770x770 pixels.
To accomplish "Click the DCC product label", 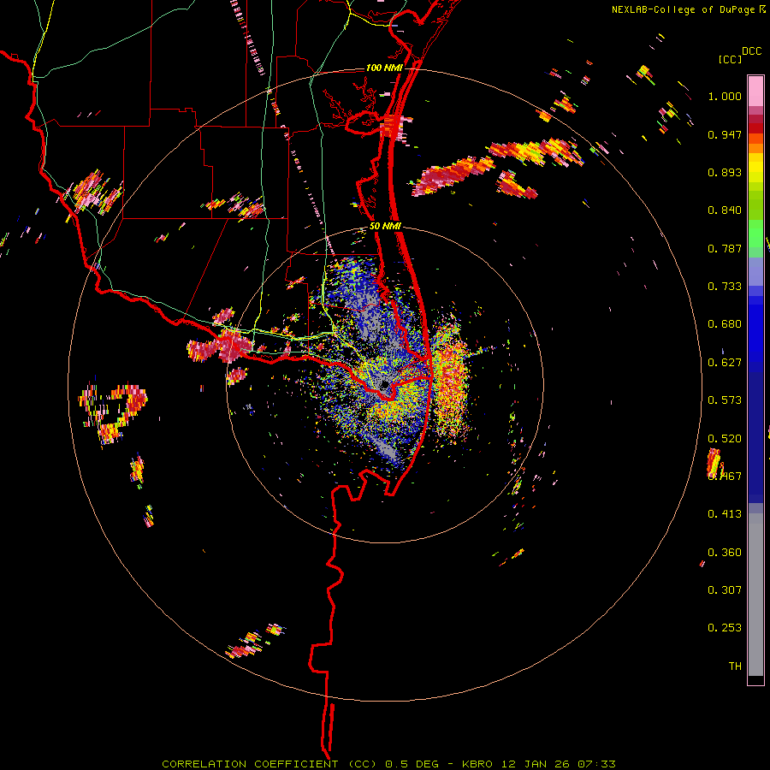I will [751, 51].
